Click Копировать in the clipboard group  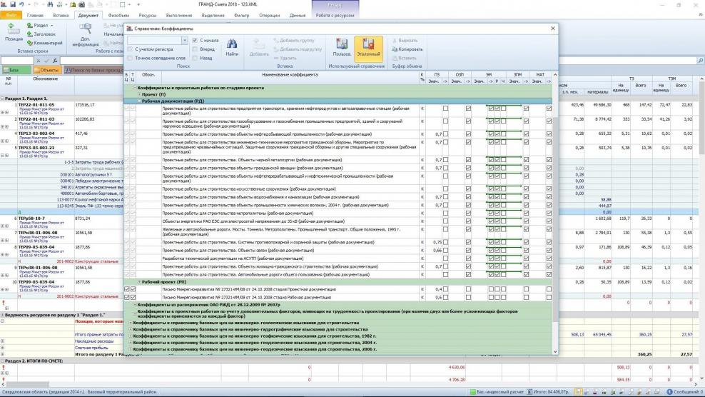[x=407, y=49]
